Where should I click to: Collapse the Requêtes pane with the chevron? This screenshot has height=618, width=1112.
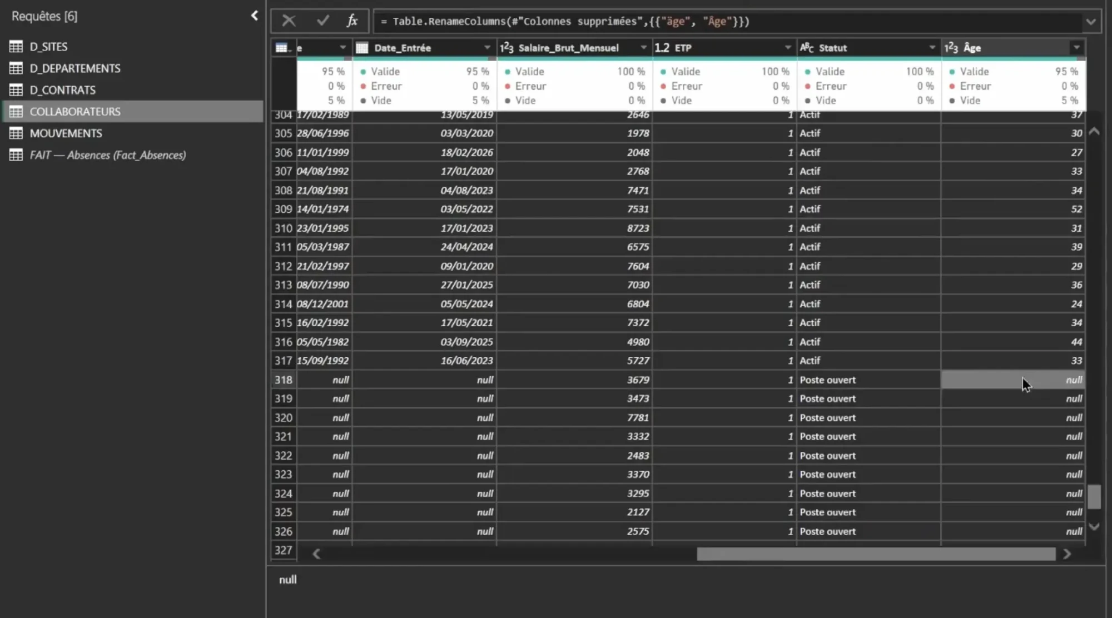click(x=255, y=16)
